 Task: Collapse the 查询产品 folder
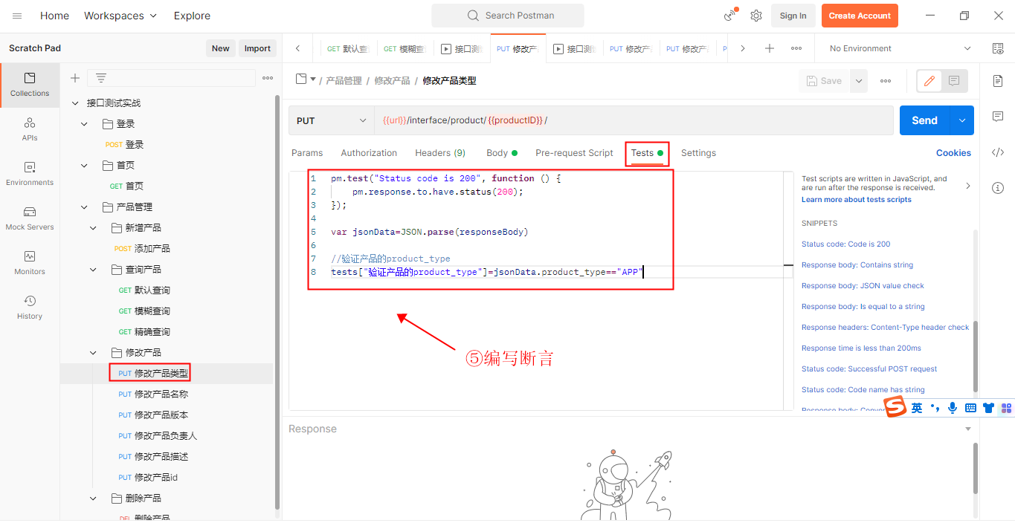(x=93, y=270)
